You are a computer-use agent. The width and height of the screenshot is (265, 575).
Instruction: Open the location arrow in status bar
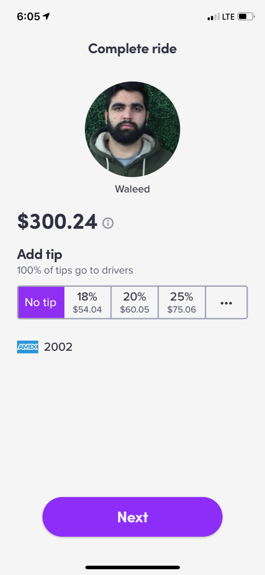[46, 17]
